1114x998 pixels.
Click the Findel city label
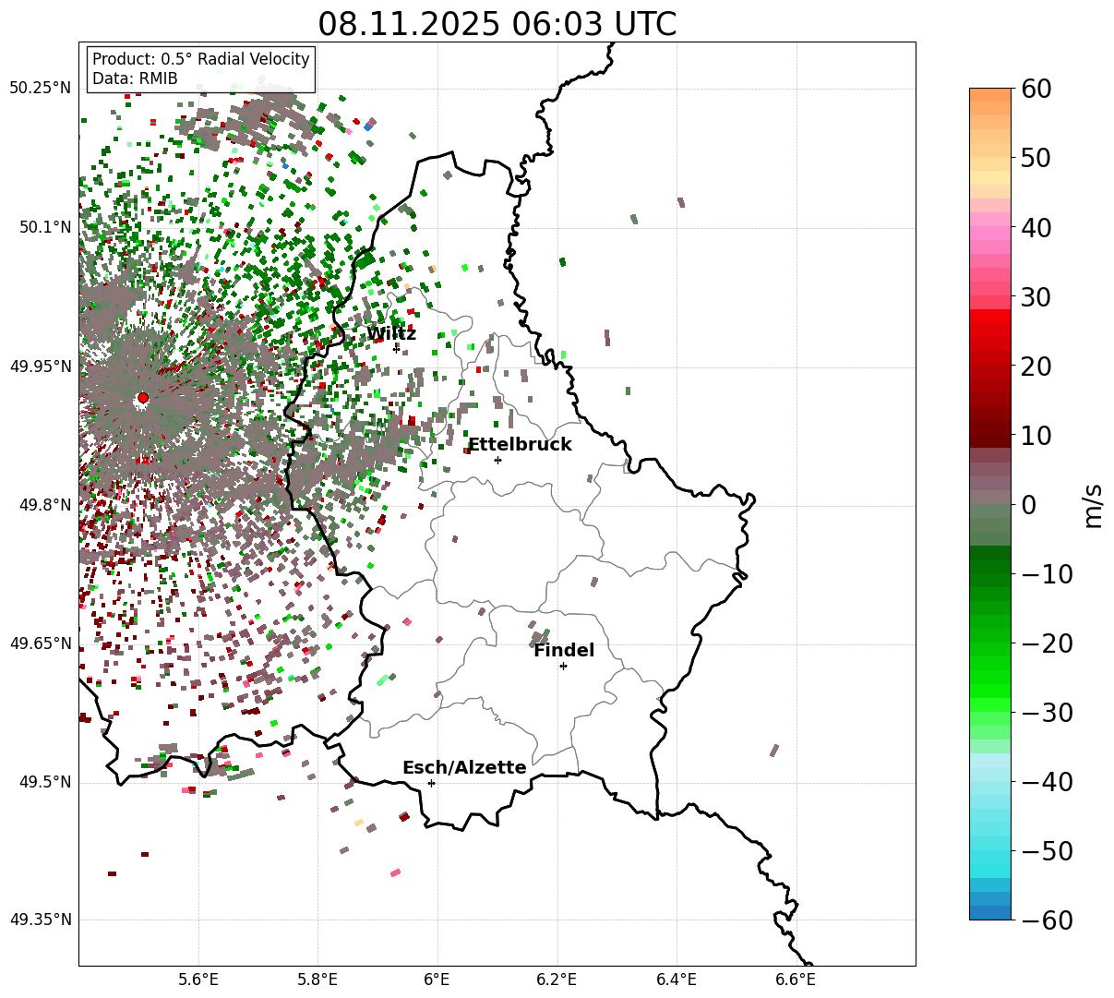point(564,651)
